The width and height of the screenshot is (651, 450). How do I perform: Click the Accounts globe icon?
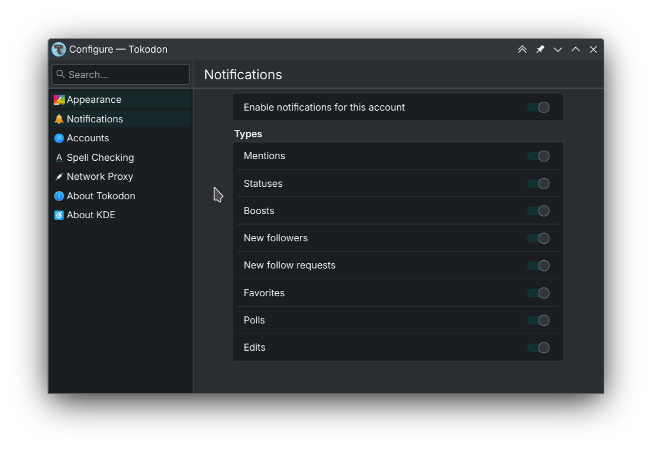(59, 138)
